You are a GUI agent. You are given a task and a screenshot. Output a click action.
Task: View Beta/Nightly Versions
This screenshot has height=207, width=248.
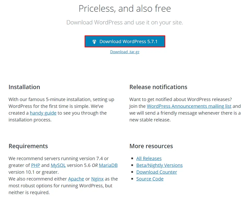(159, 165)
